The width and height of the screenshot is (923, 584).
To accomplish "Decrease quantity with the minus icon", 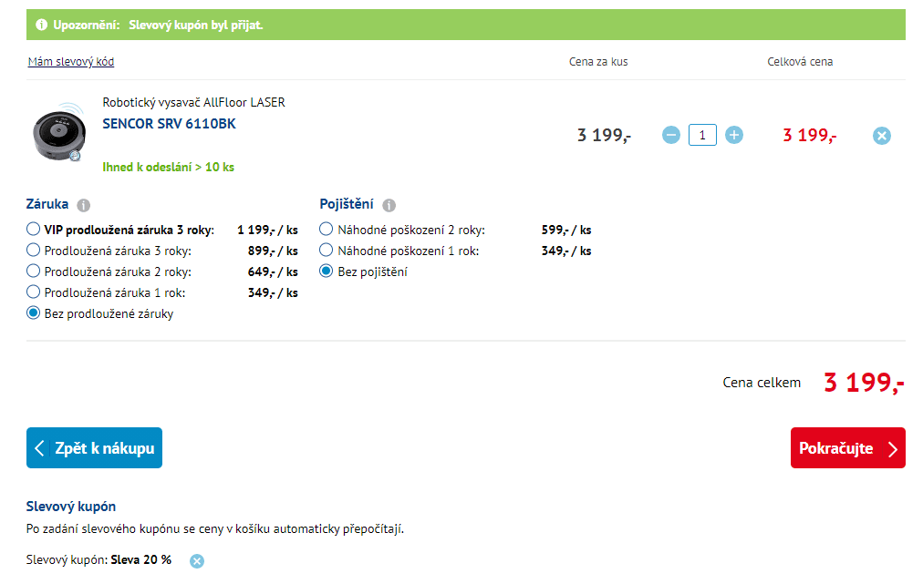I will tap(671, 135).
